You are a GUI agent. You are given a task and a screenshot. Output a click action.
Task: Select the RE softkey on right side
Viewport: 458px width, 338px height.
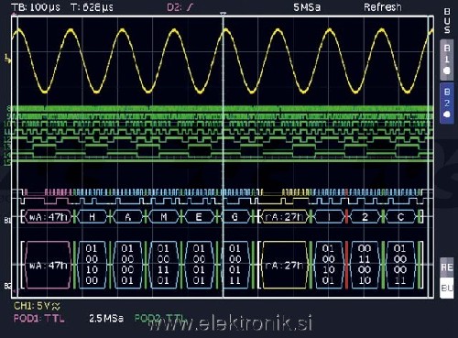pyautogui.click(x=446, y=267)
